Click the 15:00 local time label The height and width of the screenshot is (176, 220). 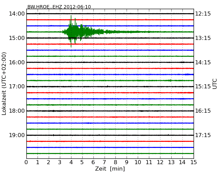coord(17,38)
